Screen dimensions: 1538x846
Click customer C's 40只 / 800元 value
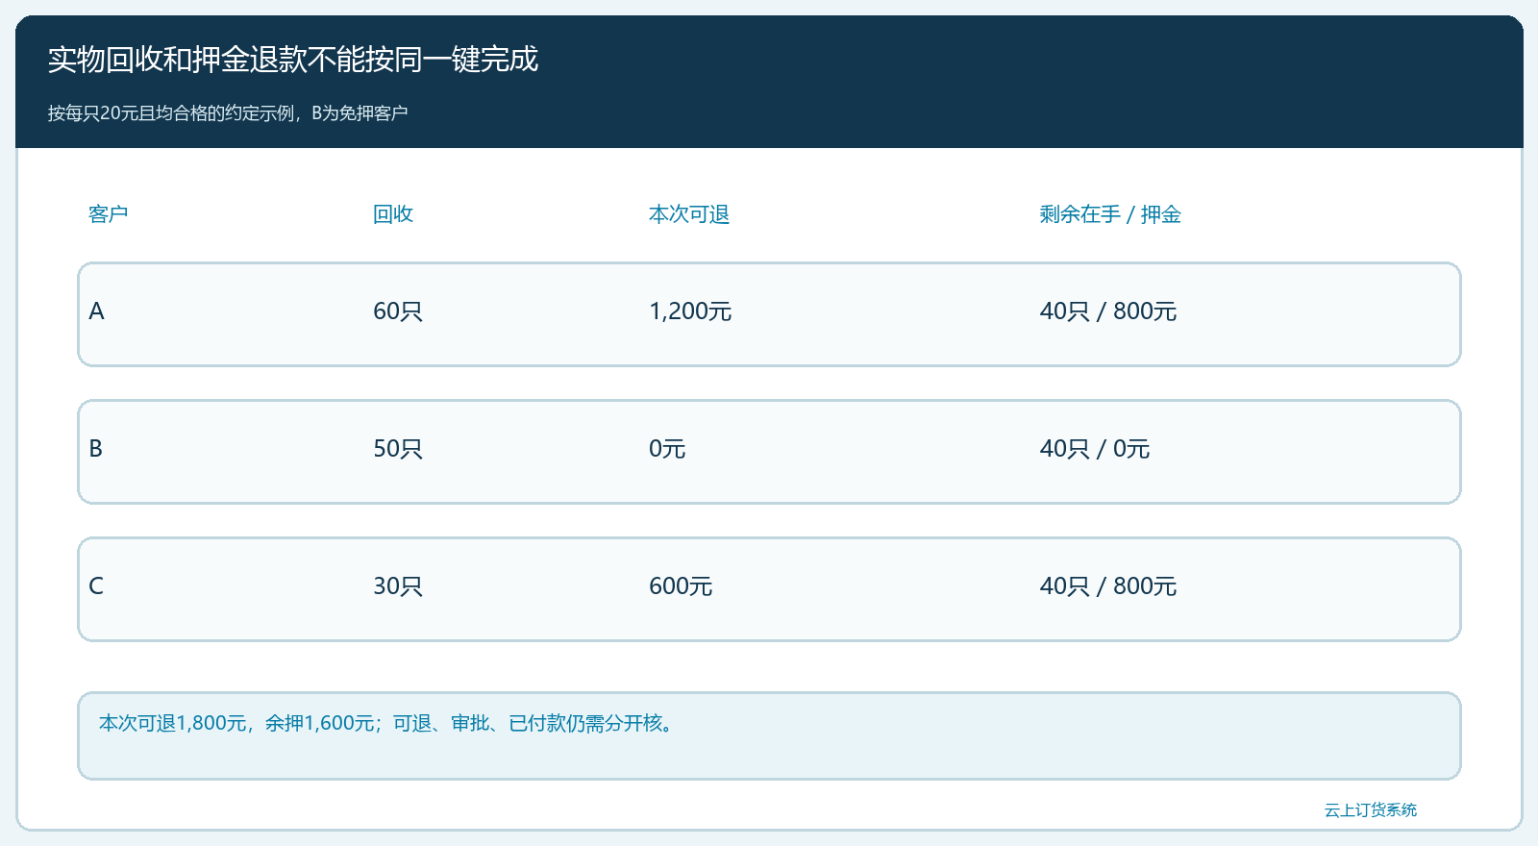tap(1108, 586)
